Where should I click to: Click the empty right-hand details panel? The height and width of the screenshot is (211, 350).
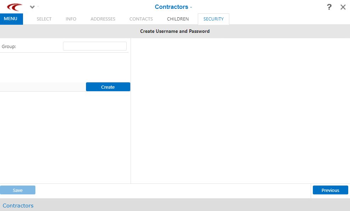tap(240, 110)
